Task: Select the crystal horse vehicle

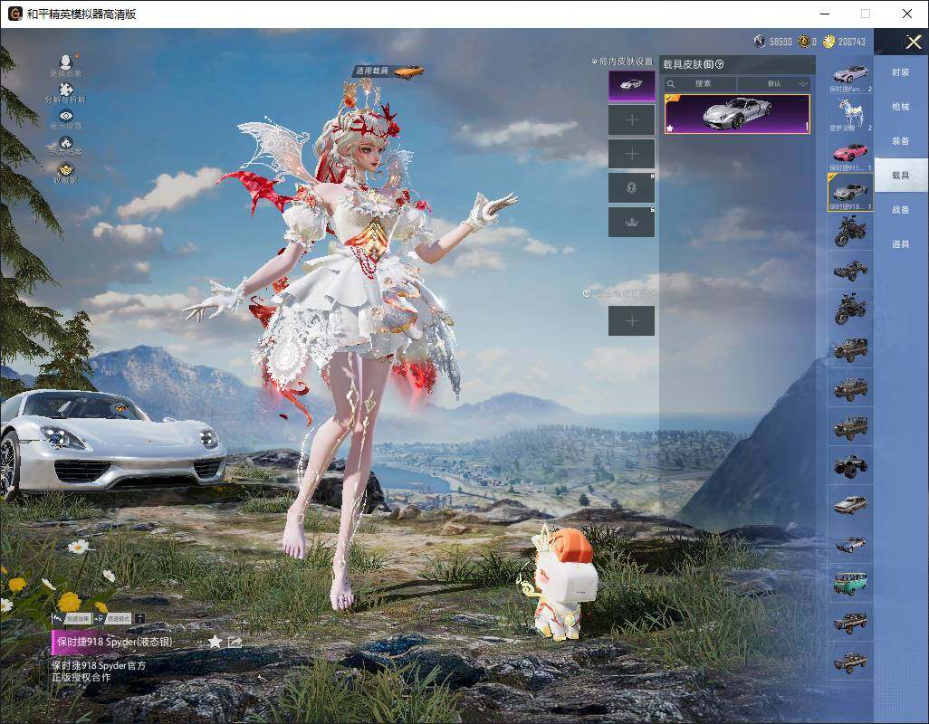Action: pyautogui.click(x=850, y=114)
